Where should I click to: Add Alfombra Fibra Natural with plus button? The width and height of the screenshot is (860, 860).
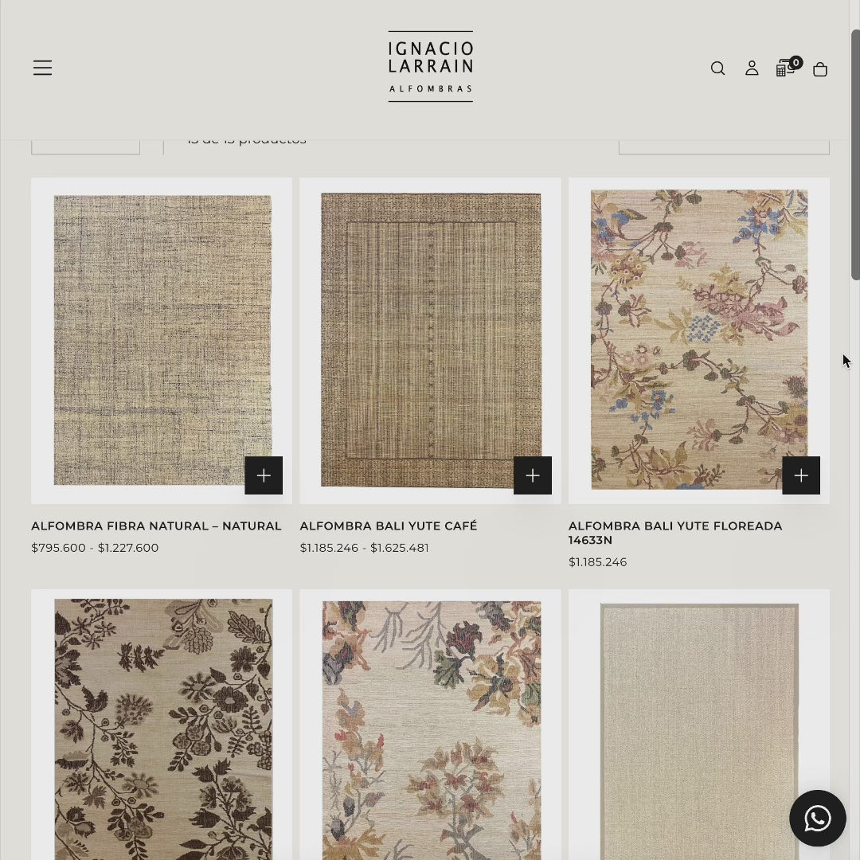coord(264,475)
